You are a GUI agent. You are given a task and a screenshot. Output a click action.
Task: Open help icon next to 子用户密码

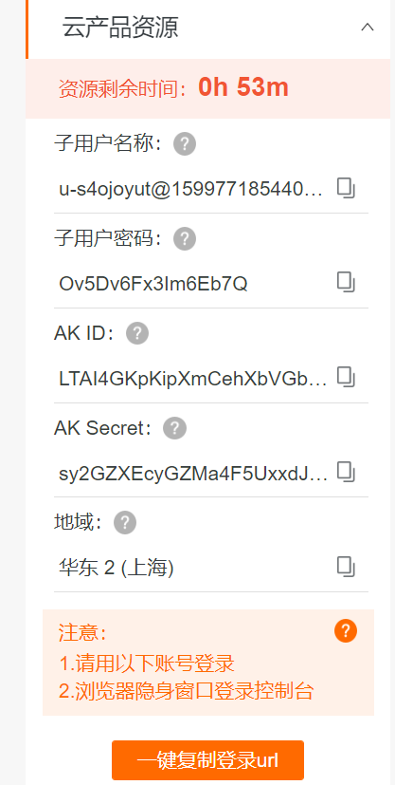pyautogui.click(x=185, y=239)
